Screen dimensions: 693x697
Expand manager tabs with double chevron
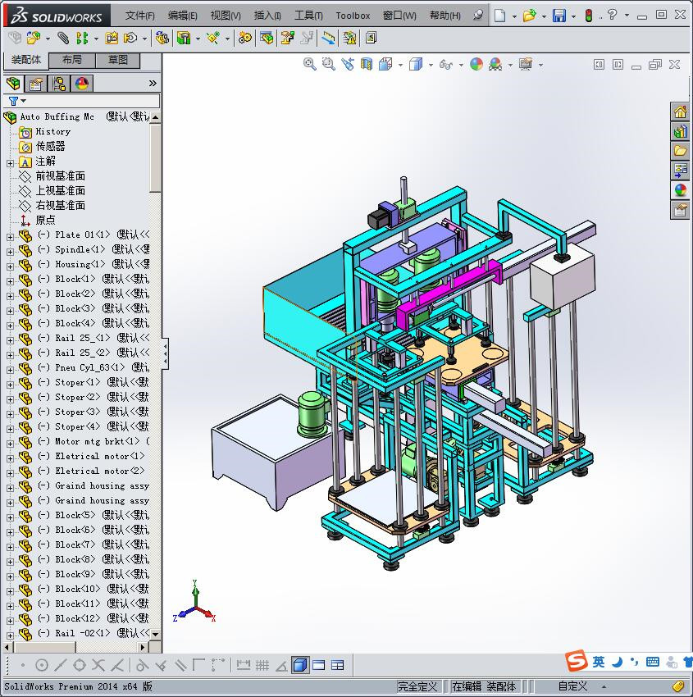[153, 83]
